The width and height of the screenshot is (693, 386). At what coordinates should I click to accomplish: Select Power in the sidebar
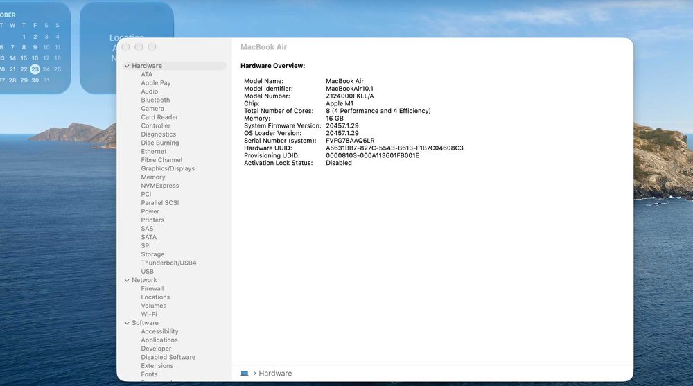point(150,212)
